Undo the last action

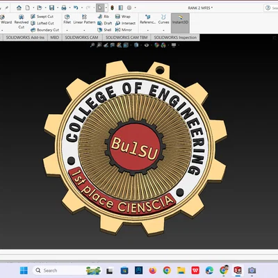76,8
